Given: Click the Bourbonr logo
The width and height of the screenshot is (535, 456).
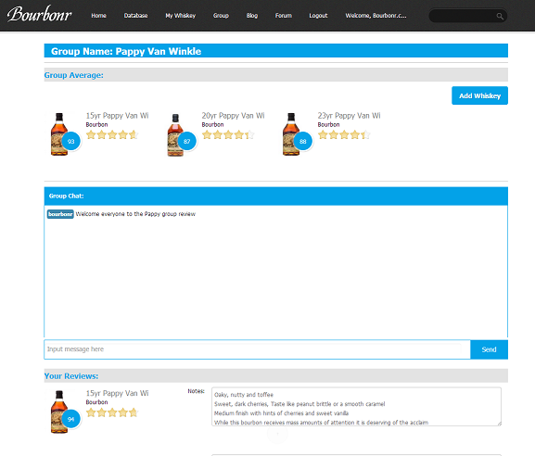Looking at the screenshot, I should pyautogui.click(x=39, y=14).
